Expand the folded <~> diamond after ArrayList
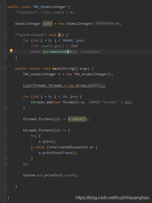152x203 pixels. click(96, 85)
